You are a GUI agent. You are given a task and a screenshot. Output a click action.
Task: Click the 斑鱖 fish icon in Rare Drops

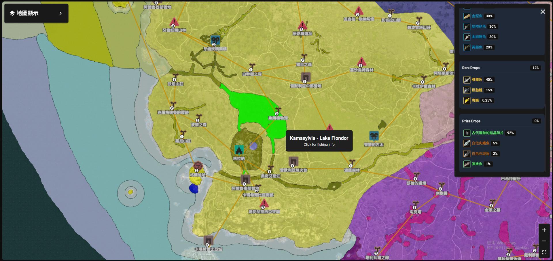tap(467, 101)
